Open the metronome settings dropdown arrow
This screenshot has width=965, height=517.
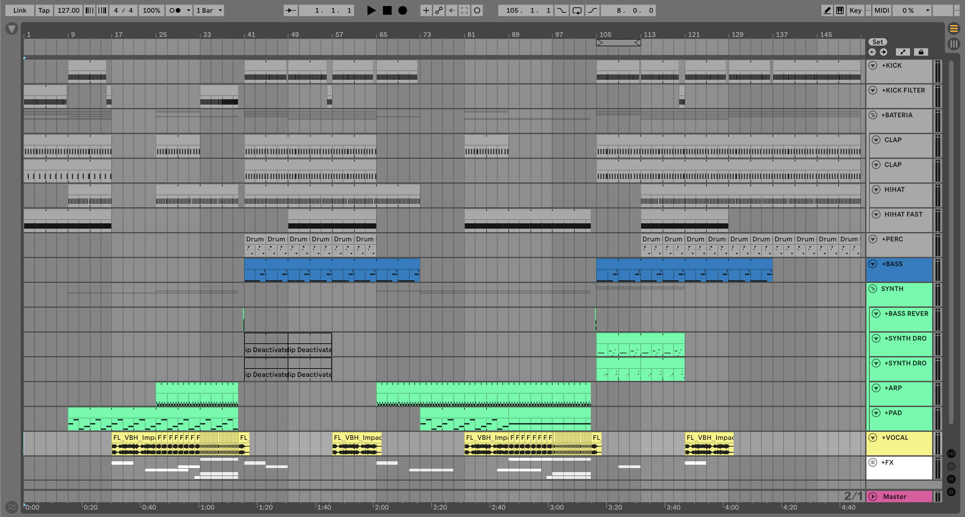click(x=188, y=10)
